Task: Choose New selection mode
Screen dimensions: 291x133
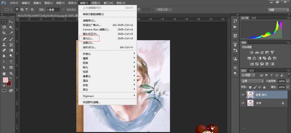Action: [x=17, y=10]
